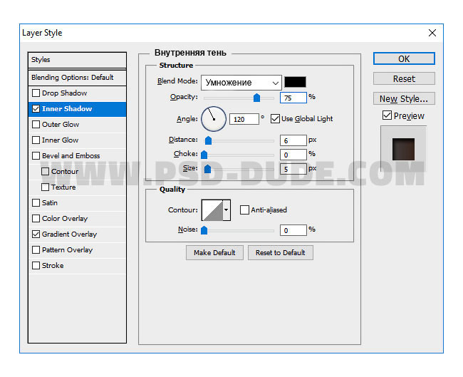Image resolution: width=463 pixels, height=377 pixels.
Task: Tick the Texture sub-option checkbox
Action: pyautogui.click(x=45, y=187)
